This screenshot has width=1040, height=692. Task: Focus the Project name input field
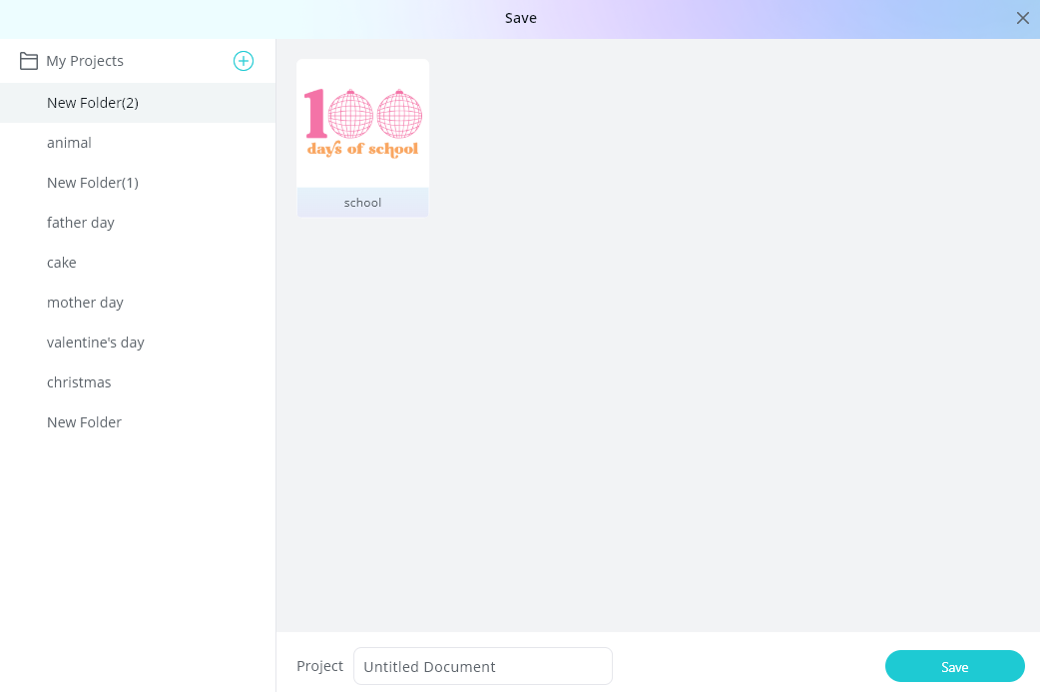point(483,666)
